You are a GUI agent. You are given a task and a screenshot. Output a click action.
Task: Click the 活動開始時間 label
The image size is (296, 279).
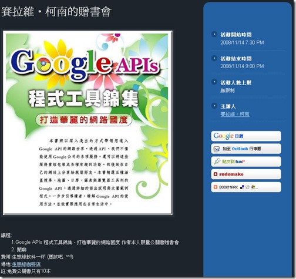(236, 35)
